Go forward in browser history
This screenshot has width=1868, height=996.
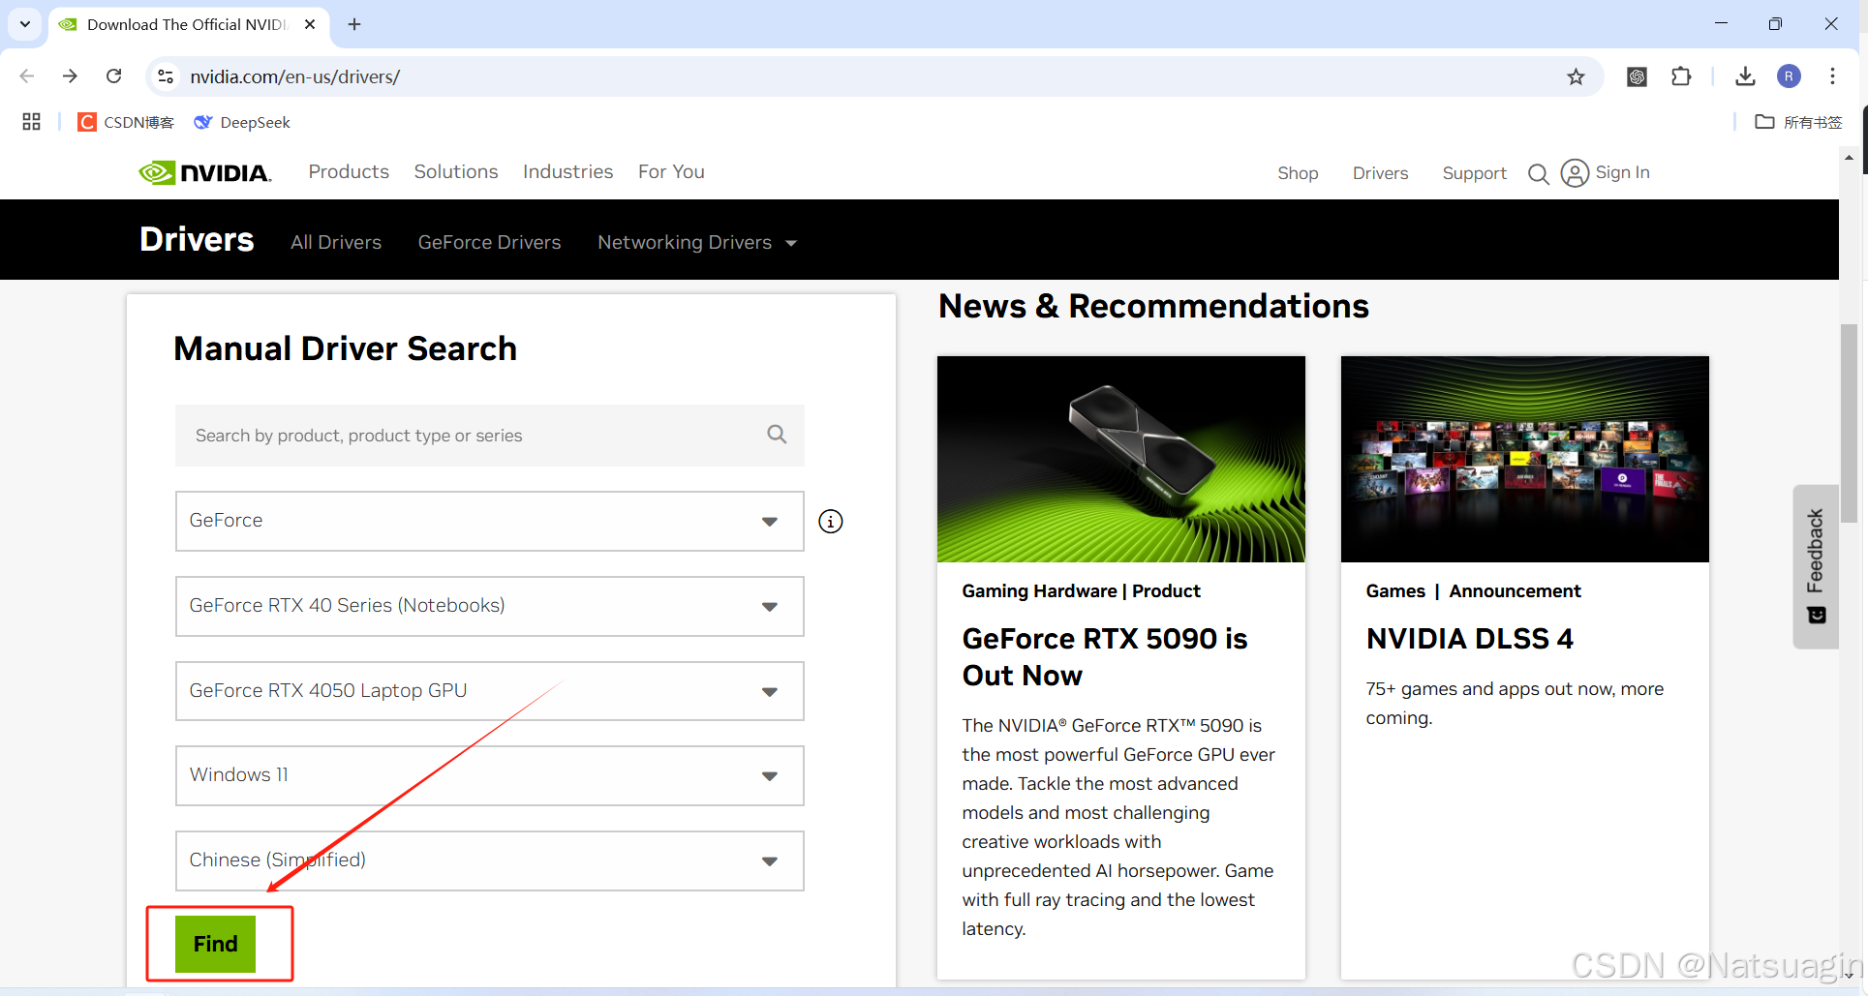(70, 76)
